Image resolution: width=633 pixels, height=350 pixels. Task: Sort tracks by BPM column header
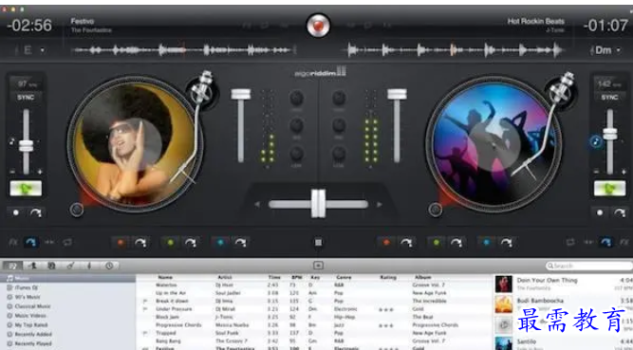297,277
